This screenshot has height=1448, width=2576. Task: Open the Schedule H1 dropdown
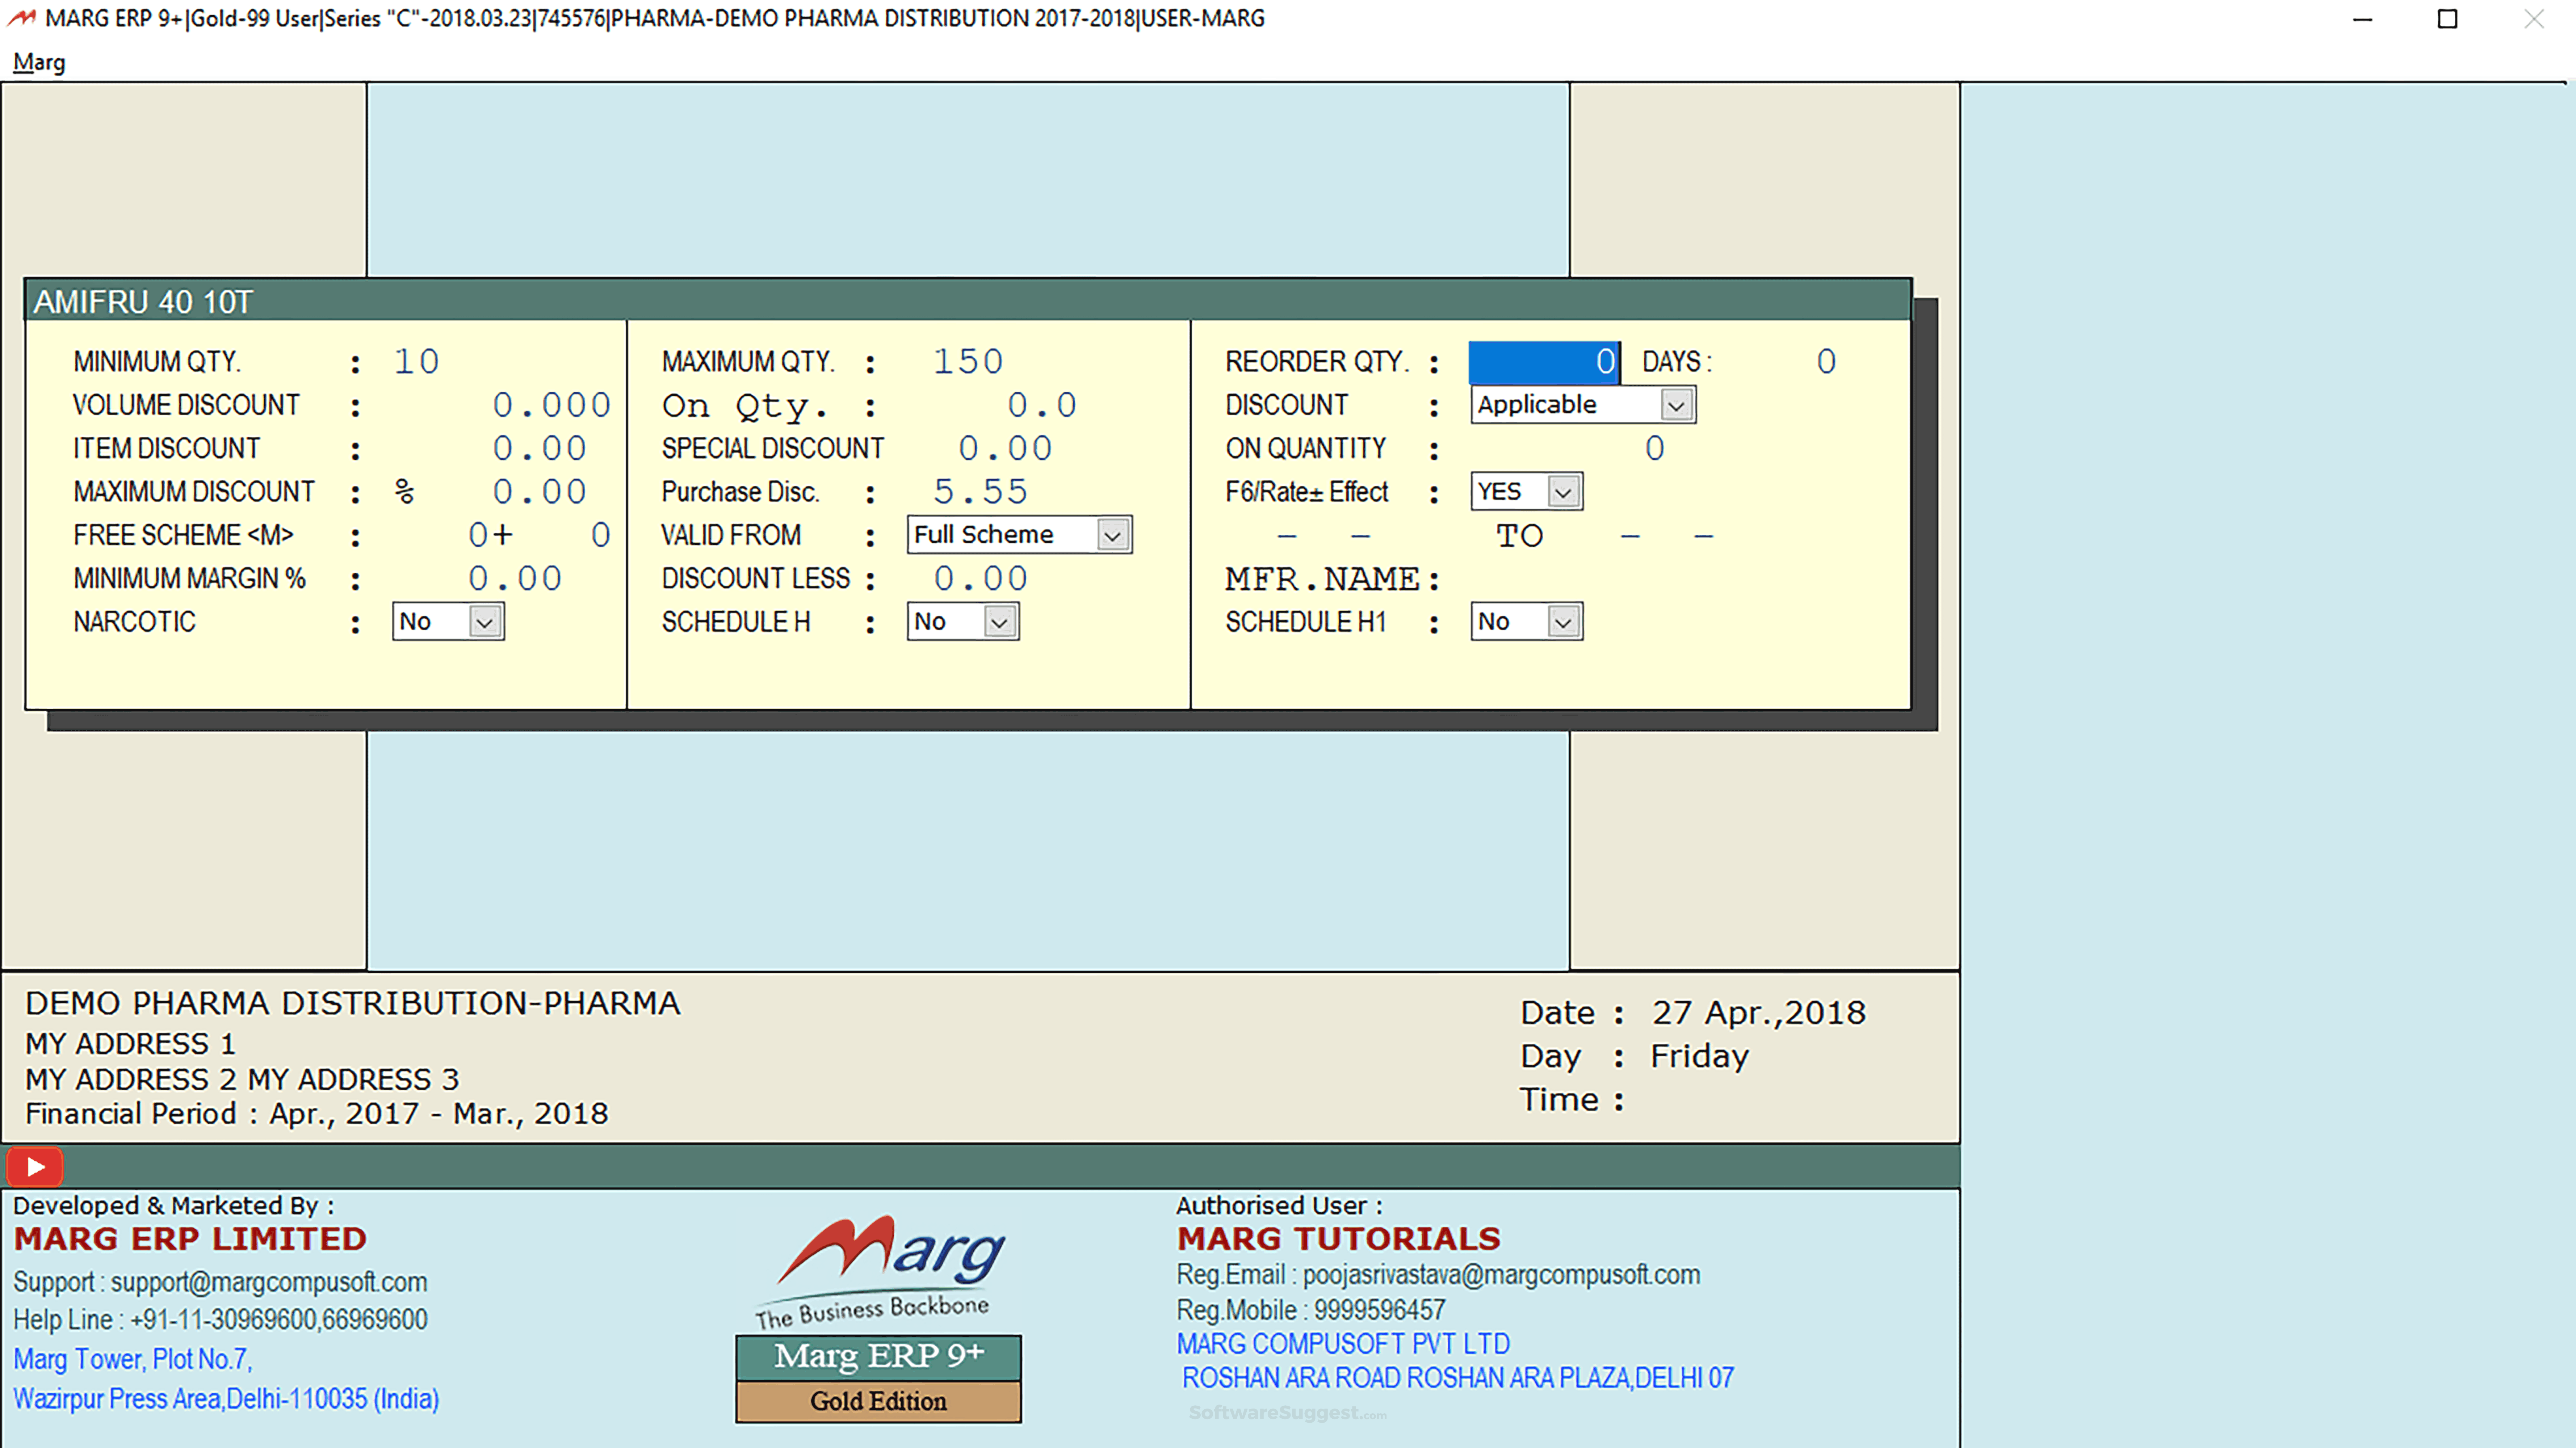[1563, 622]
